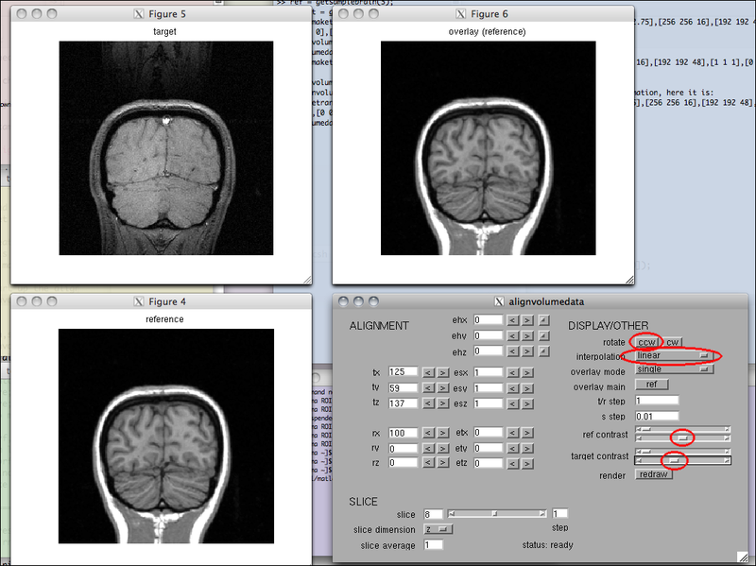Click the third small button beside ehx

(543, 321)
